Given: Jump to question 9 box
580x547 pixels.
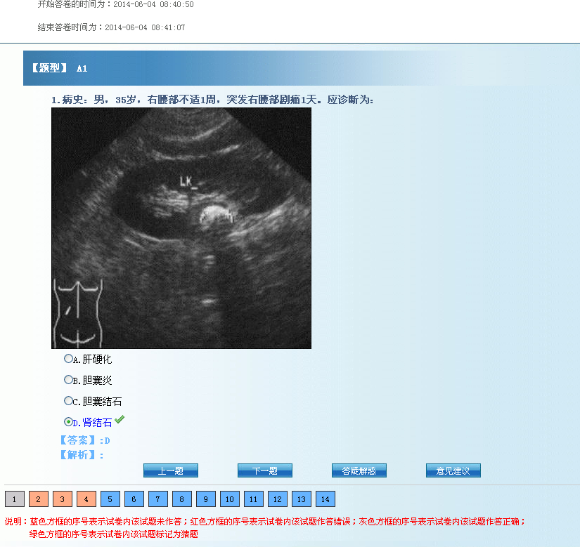Looking at the screenshot, I should [x=206, y=499].
